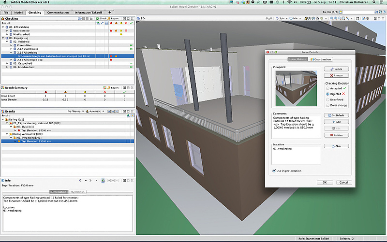This screenshot has width=387, height=242.
Task: Open the Automatic dropdown in Results
Action: [95, 112]
